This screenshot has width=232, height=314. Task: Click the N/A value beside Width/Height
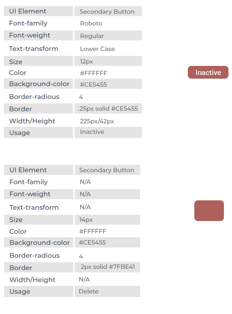[84, 279]
